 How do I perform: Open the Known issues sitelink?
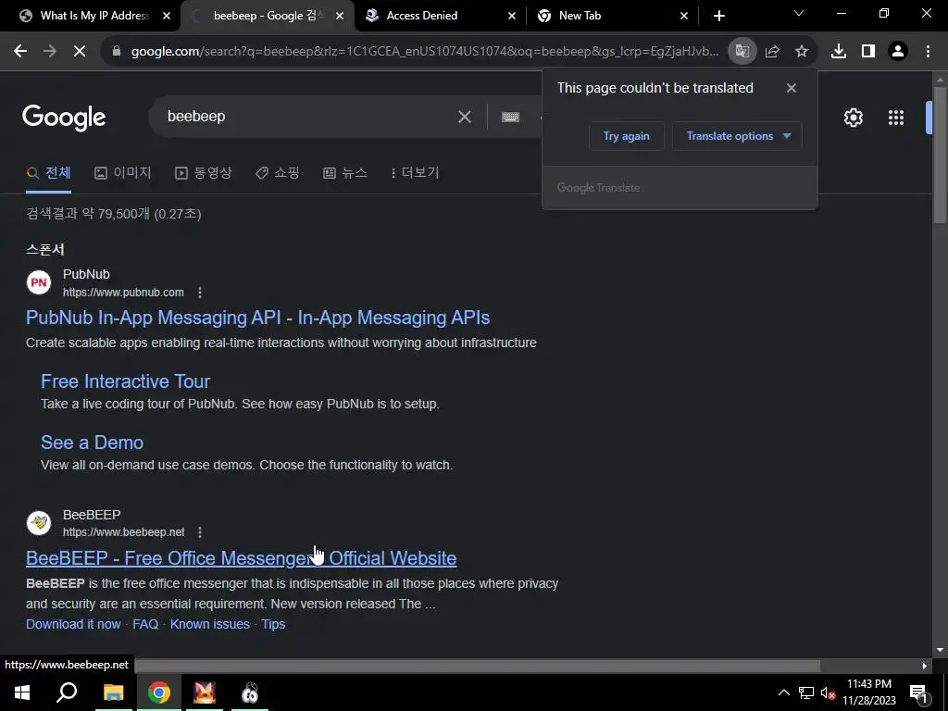click(x=210, y=625)
